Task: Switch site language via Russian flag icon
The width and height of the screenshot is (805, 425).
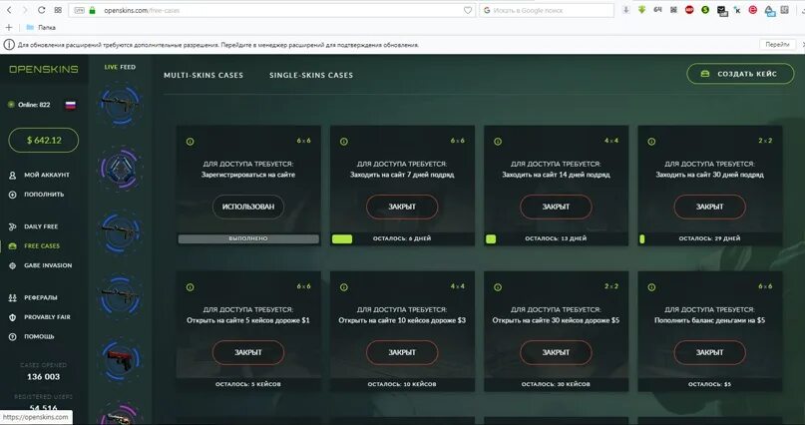Action: pyautogui.click(x=71, y=105)
